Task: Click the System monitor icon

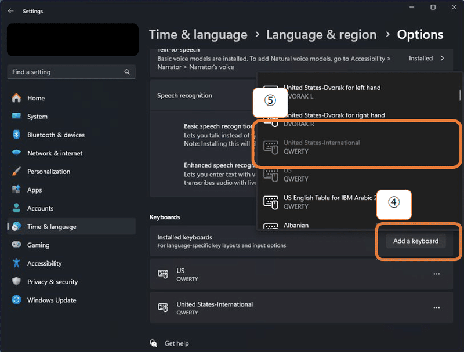Action: pos(17,116)
